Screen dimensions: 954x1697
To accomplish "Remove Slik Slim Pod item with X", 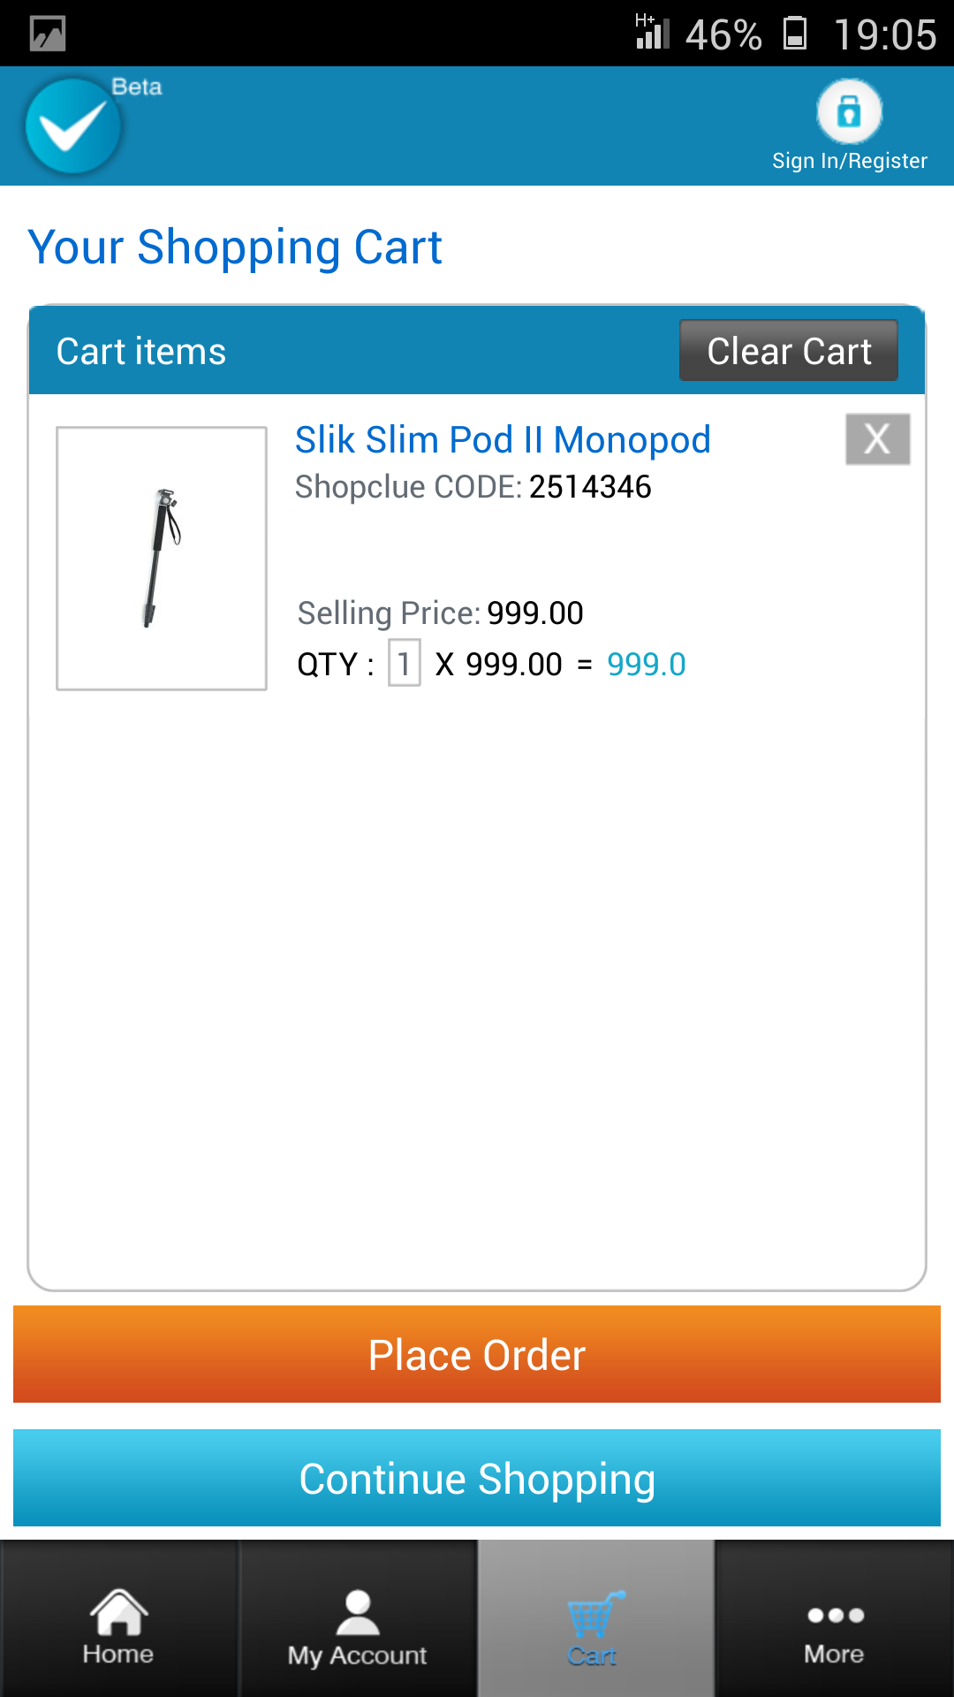I will pos(877,438).
